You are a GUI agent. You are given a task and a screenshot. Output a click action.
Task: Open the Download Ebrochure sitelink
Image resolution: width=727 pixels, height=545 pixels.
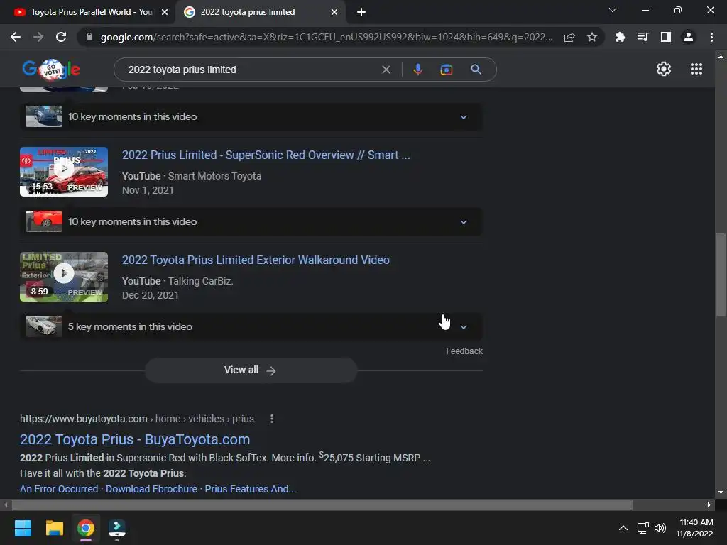coord(152,489)
